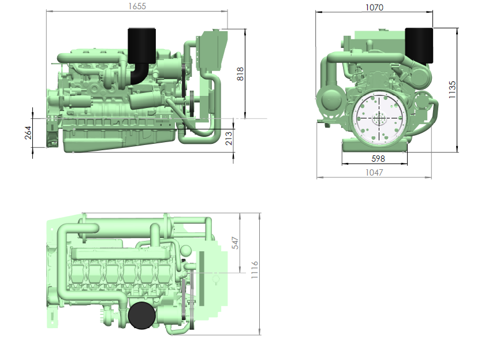Click the round black air filter in top view
The image size is (485, 342).
[141, 315]
